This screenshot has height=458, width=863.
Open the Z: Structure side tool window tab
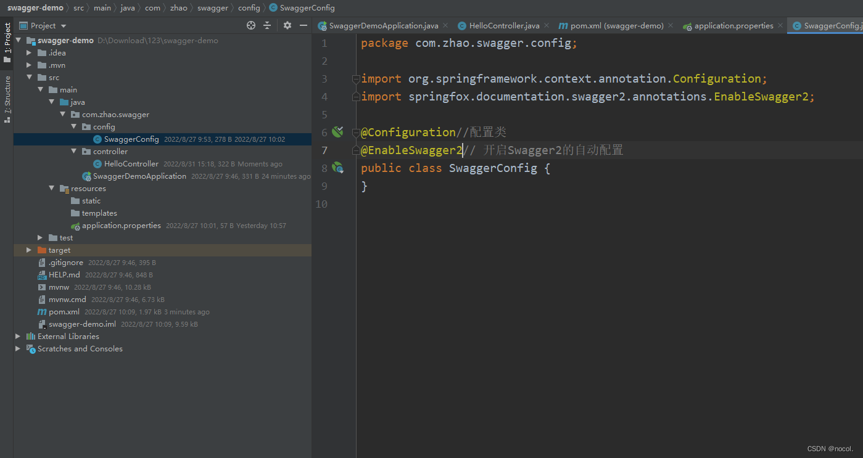(7, 99)
